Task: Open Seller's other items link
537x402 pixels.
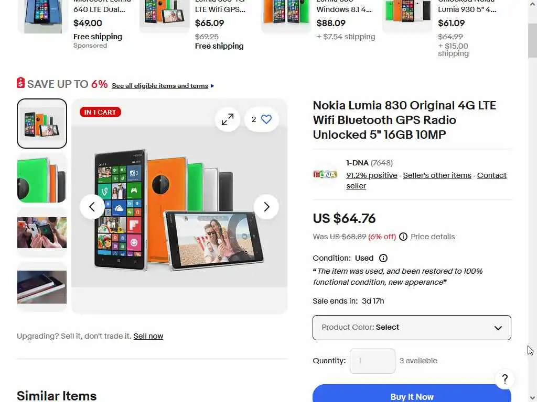Action: pos(437,175)
